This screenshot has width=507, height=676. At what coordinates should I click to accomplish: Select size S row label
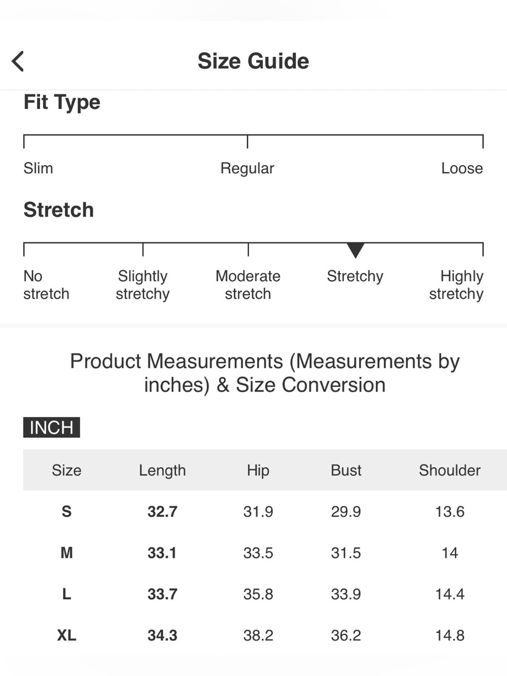tap(66, 511)
